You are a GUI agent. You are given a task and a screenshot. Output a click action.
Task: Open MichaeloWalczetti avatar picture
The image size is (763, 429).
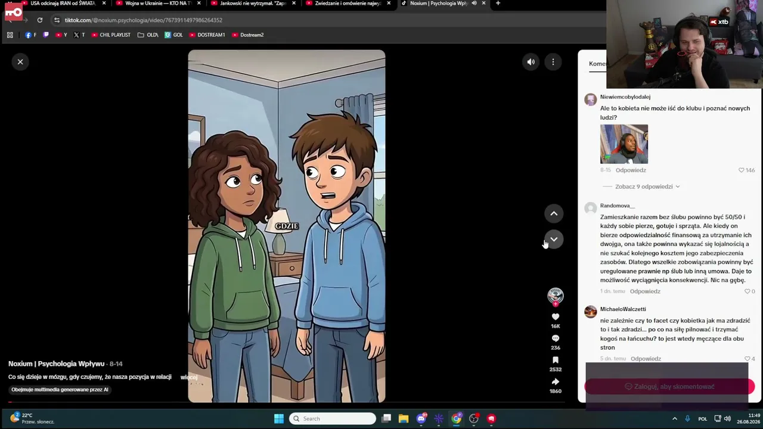click(590, 312)
